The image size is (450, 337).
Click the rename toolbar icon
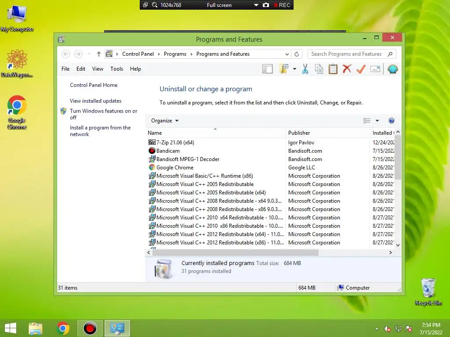pos(375,69)
